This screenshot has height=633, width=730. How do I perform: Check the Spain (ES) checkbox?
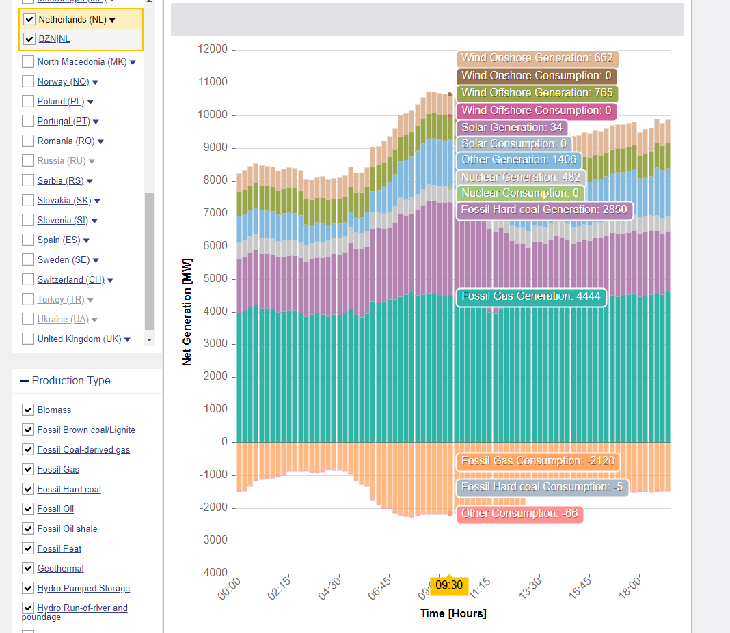click(28, 240)
